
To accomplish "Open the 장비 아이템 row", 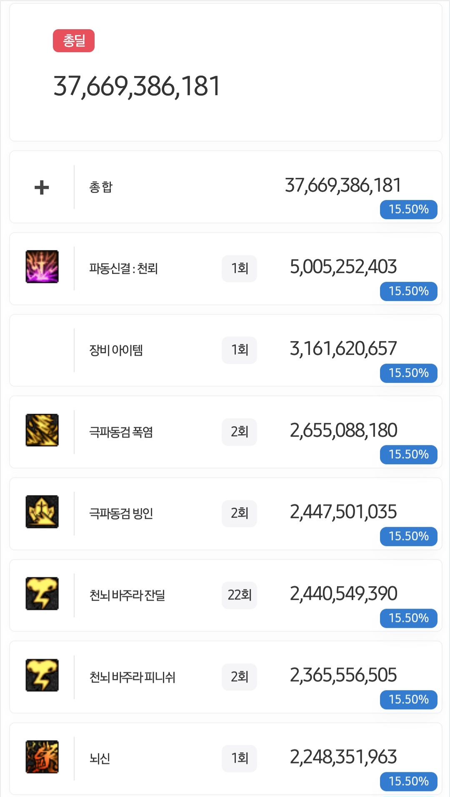I will (116, 350).
